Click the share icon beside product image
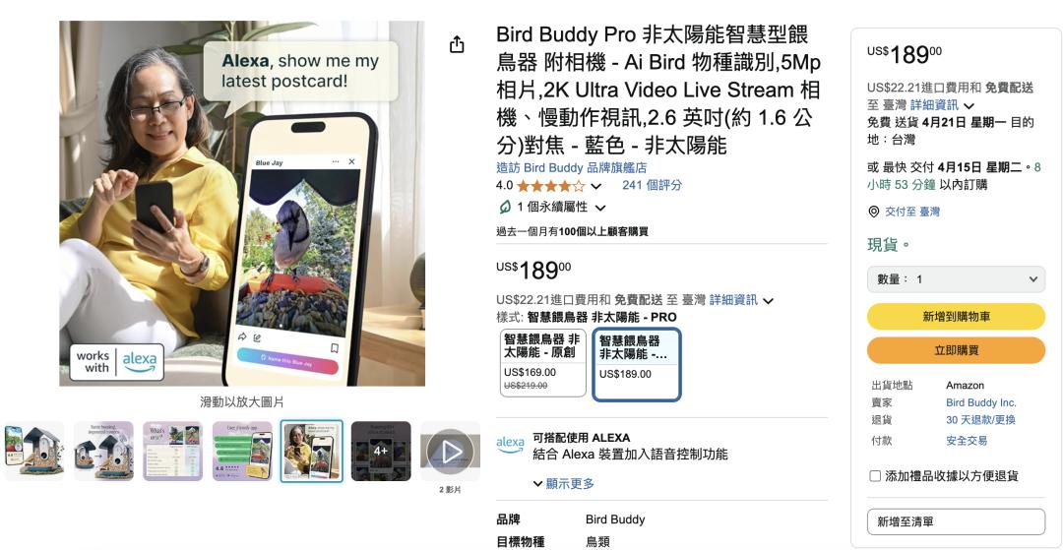This screenshot has width=1063, height=550. 457,44
